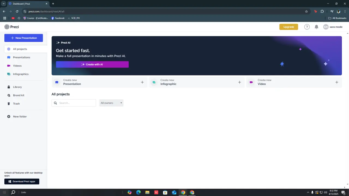Open the notifications bell in Prezi header
This screenshot has width=349, height=196.
[x=316, y=27]
